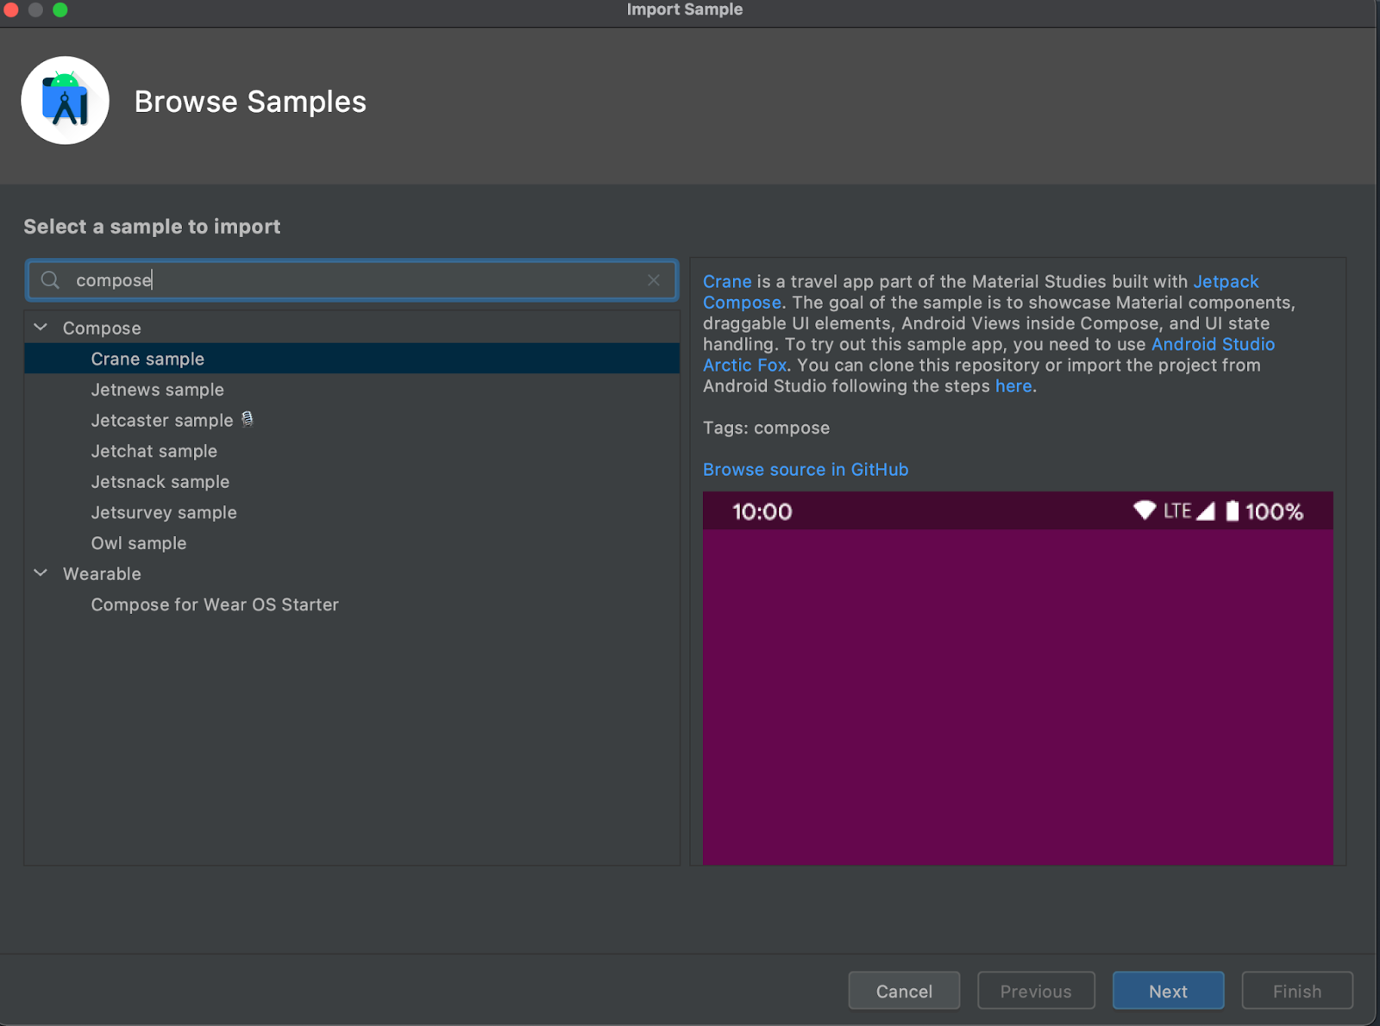Image resolution: width=1380 pixels, height=1026 pixels.
Task: Click the 'Select a sample to import' heading
Action: (152, 227)
